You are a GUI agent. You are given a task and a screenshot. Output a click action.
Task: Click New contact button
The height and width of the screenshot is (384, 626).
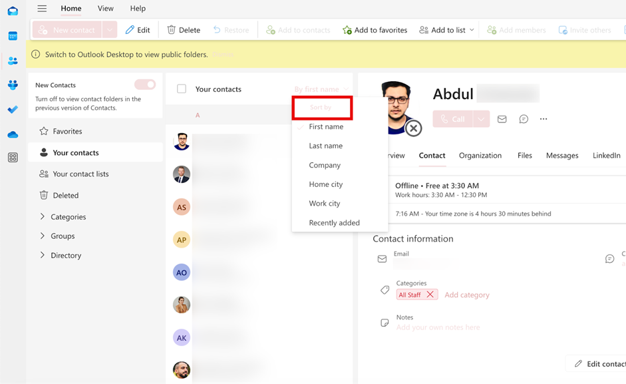67,30
